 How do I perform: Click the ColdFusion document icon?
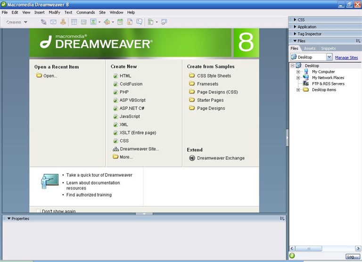tap(115, 84)
